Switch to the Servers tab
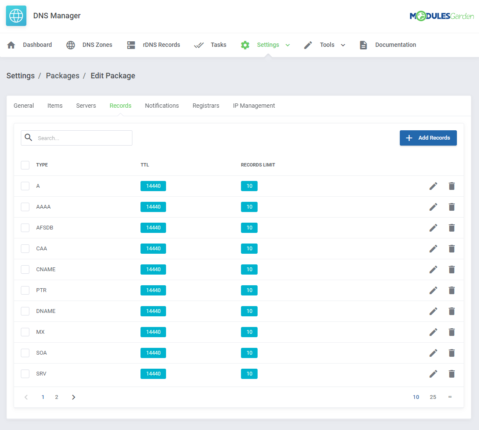This screenshot has height=430, width=479. click(86, 106)
